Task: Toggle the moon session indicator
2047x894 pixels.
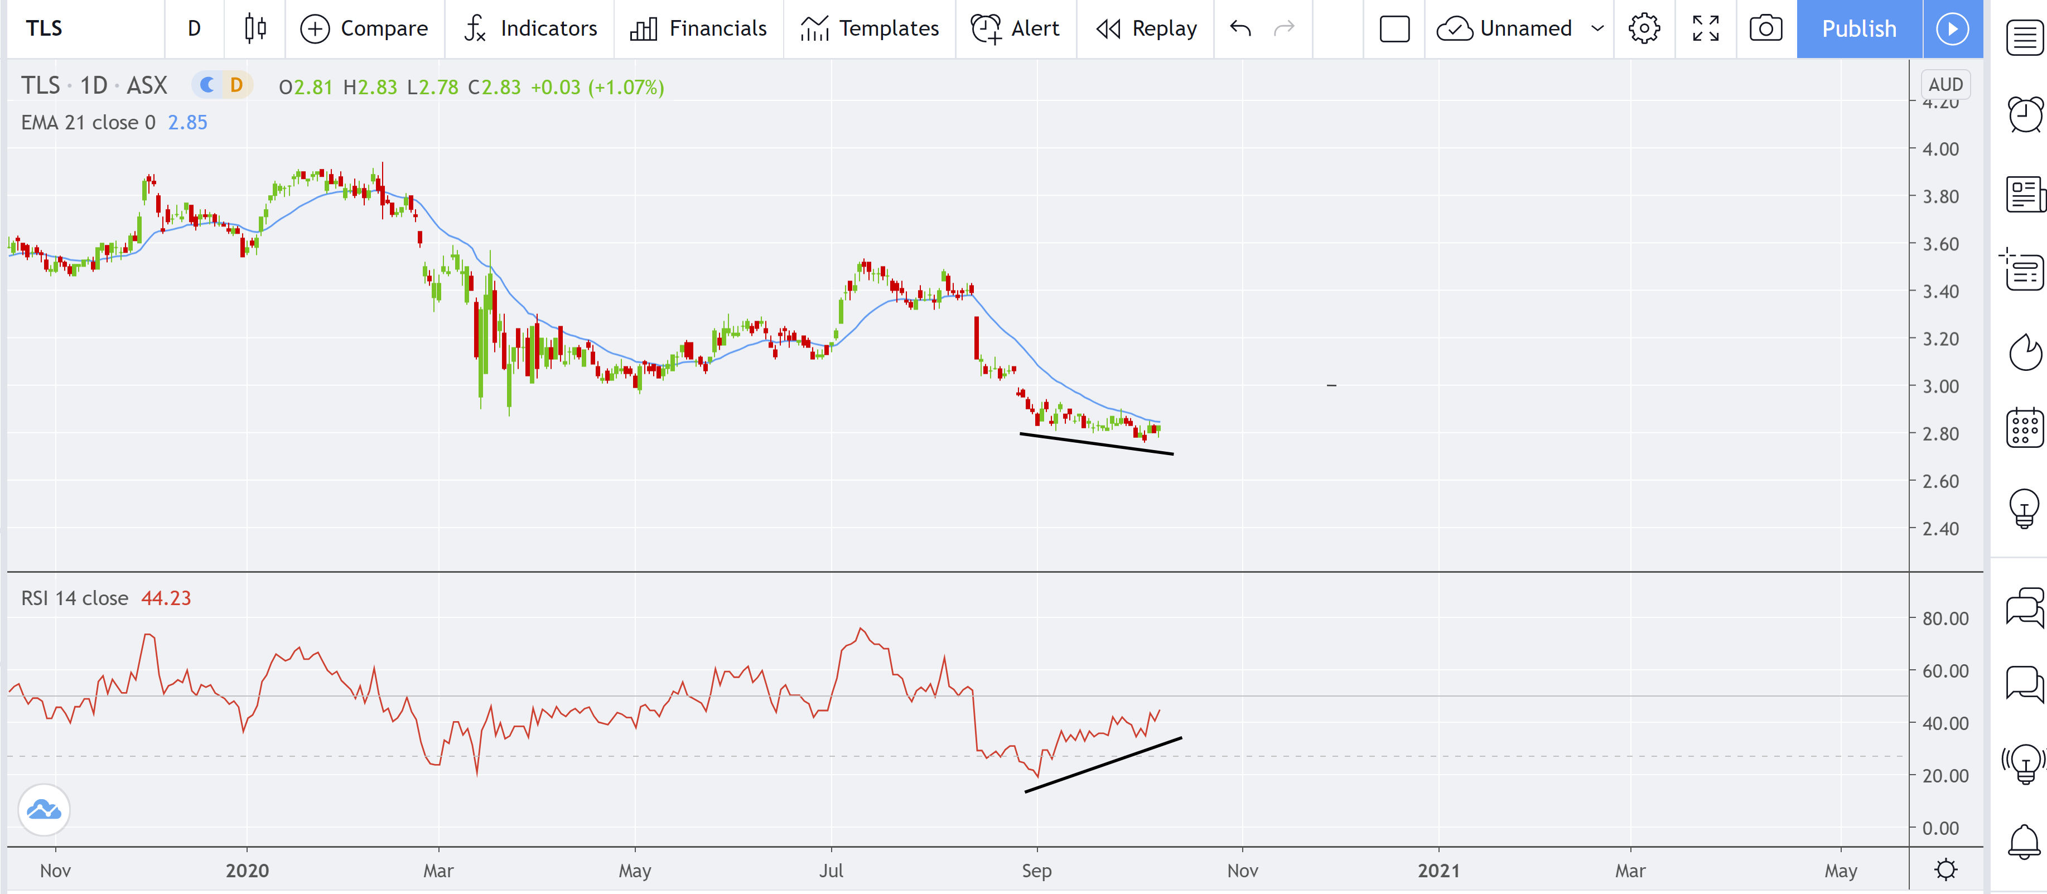Action: [207, 85]
